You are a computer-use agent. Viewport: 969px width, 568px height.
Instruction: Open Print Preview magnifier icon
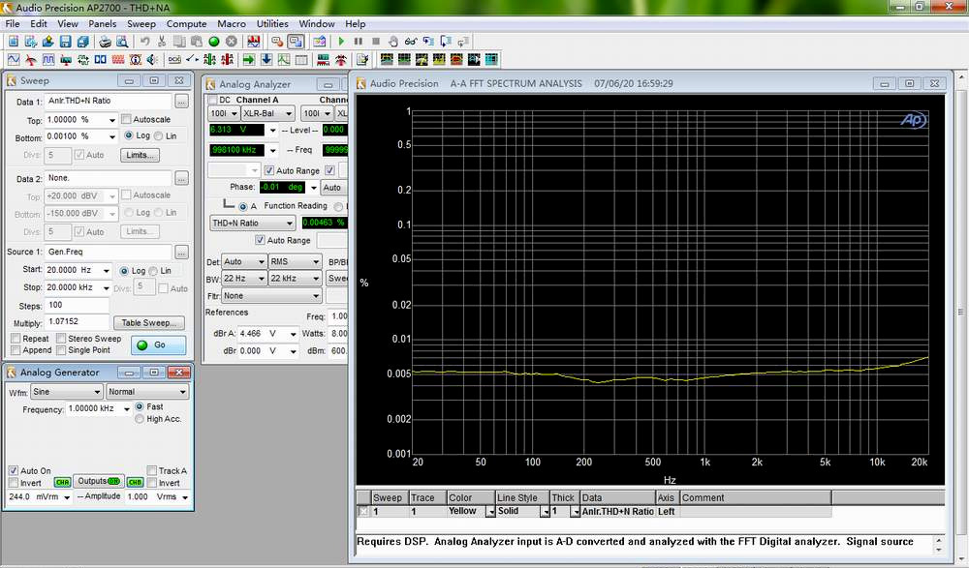(122, 42)
